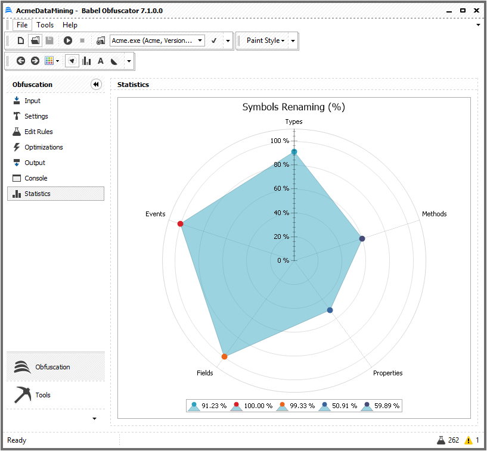The height and width of the screenshot is (451, 487).
Task: Toggle the 91.23 % legend series
Action: click(x=206, y=406)
